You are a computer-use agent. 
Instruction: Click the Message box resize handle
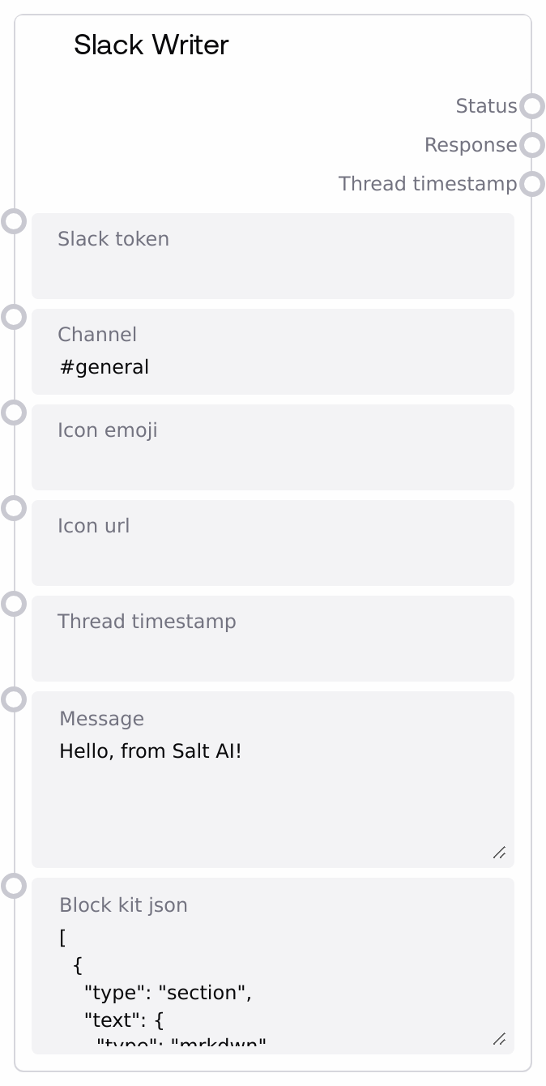coord(500,852)
